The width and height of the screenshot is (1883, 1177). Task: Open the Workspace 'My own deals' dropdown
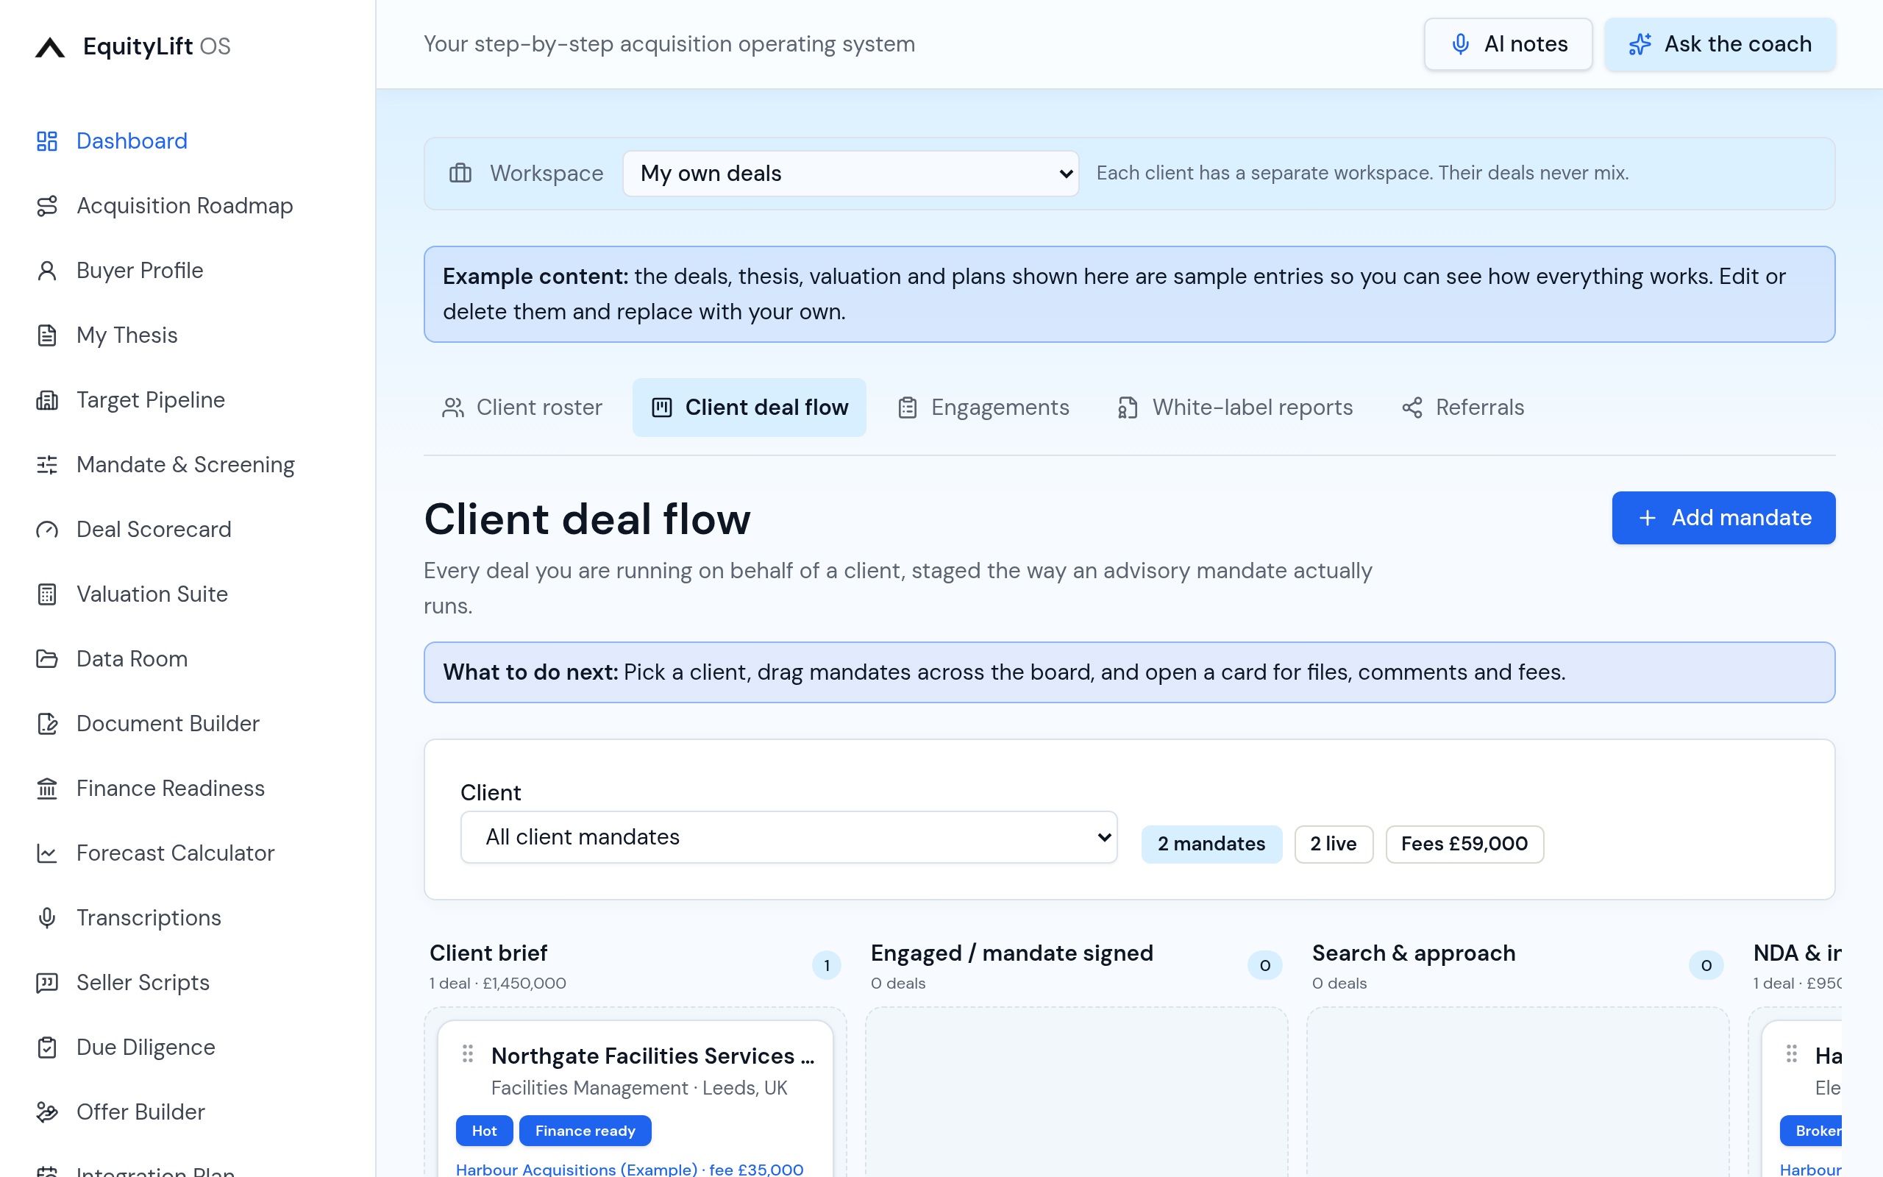[850, 174]
